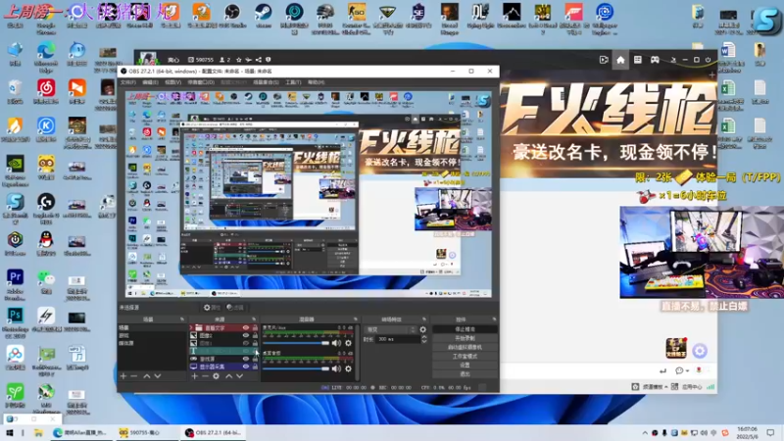Click 退出 button in OBS Controls
The height and width of the screenshot is (441, 784).
[465, 374]
